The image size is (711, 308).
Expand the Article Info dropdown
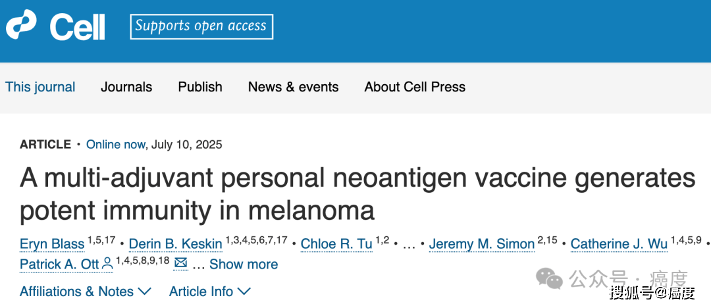pos(209,292)
